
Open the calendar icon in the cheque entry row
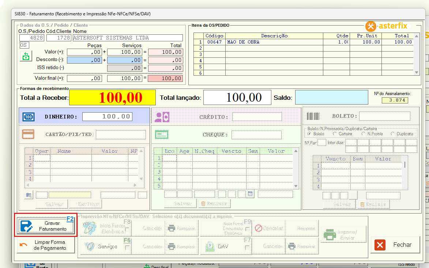(250, 194)
